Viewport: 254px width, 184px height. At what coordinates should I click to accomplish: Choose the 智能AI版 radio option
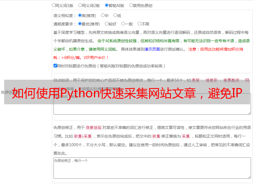pos(107,5)
